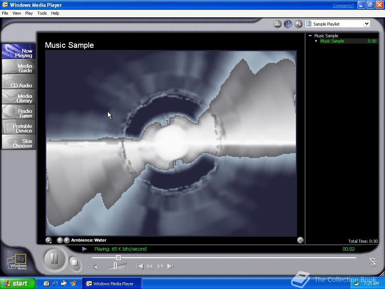Collapse the Music Sample tree node

pos(310,36)
